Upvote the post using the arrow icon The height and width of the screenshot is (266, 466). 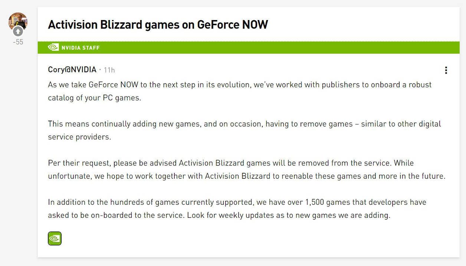pyautogui.click(x=18, y=32)
